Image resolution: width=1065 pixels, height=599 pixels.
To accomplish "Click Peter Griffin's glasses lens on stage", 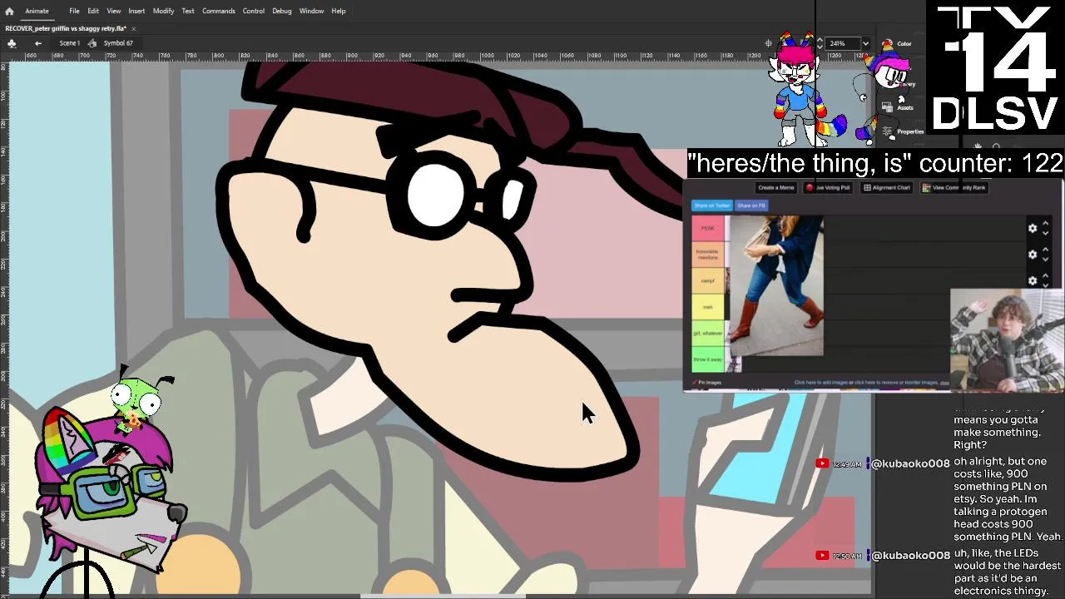I will pos(435,196).
